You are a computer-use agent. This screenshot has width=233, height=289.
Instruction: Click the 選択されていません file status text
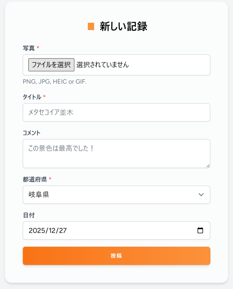point(102,65)
